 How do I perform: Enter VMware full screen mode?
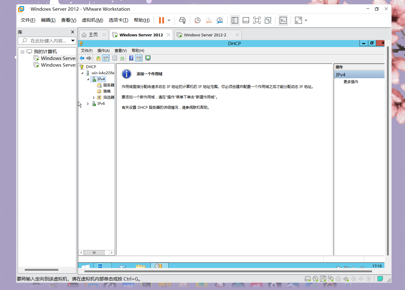pyautogui.click(x=257, y=20)
